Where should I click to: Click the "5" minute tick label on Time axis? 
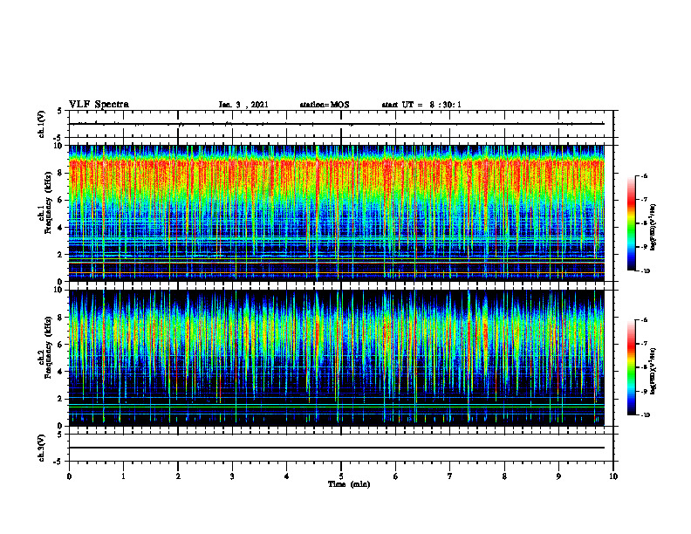[x=341, y=476]
